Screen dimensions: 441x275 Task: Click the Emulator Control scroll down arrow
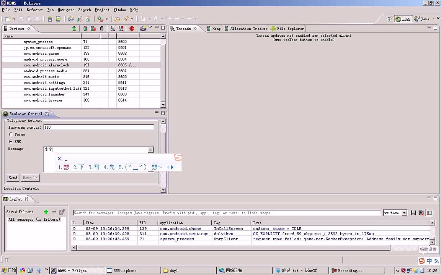pyautogui.click(x=163, y=190)
